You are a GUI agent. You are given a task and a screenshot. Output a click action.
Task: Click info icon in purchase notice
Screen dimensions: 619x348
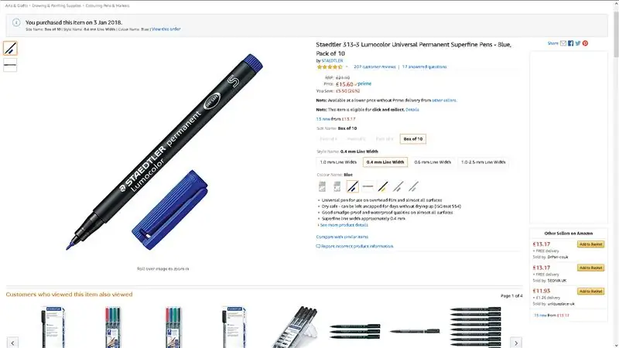click(16, 22)
